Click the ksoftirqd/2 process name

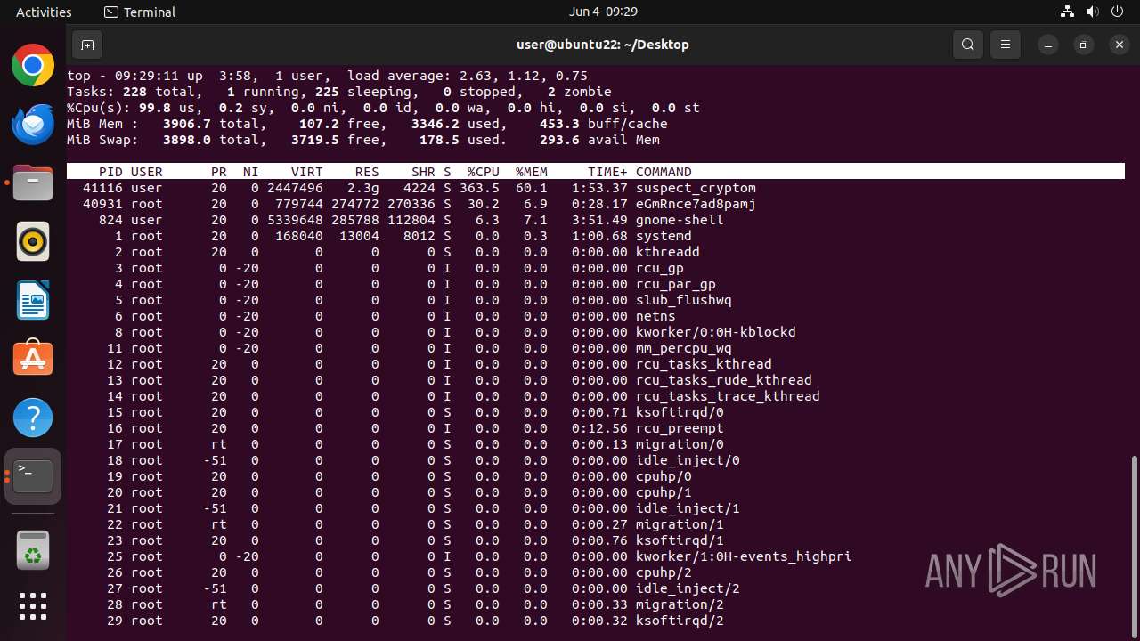click(680, 621)
